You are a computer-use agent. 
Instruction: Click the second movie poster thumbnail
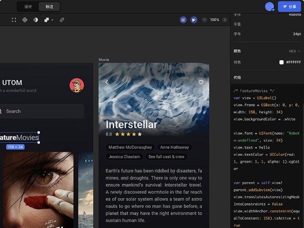(85, 190)
